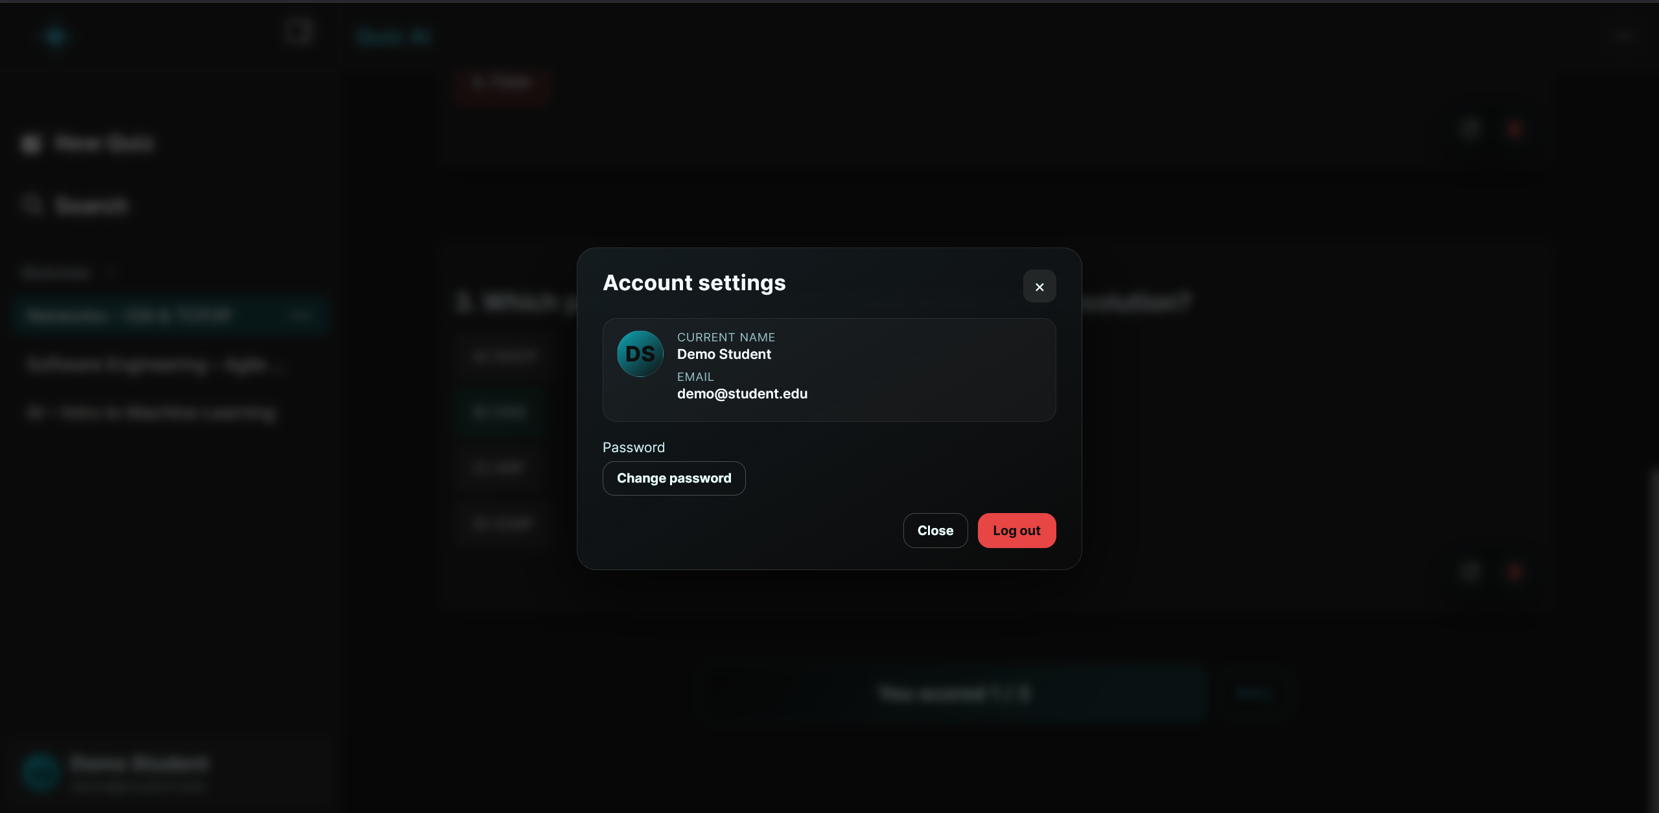Open the Intro to Machine Learning quiz
Viewport: 1659px width, 813px height.
(152, 413)
